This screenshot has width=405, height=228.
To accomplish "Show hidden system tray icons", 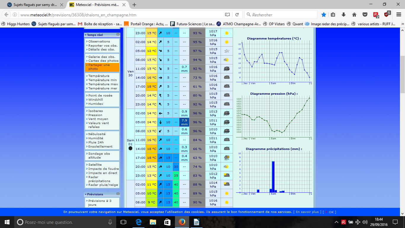I will [x=337, y=222].
